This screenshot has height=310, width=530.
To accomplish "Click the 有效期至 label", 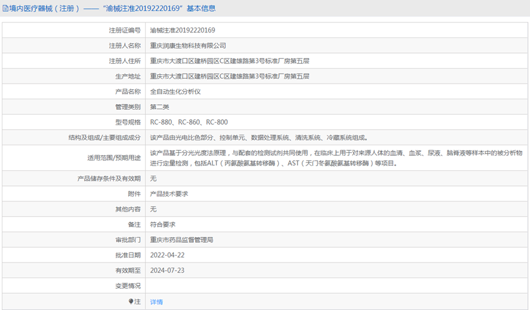I will click(x=128, y=271).
